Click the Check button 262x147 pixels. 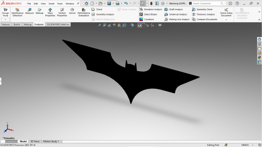click(97, 9)
